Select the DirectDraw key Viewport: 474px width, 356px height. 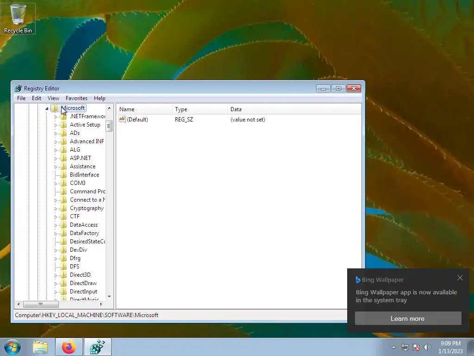[x=83, y=283]
